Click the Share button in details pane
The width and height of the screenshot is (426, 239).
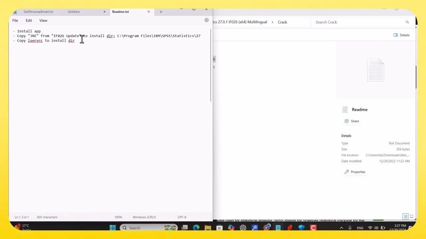(352, 121)
